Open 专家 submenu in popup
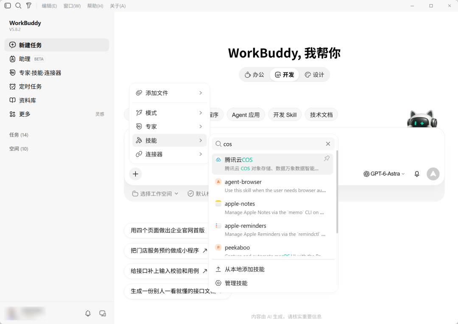The height and width of the screenshot is (324, 458). click(169, 126)
